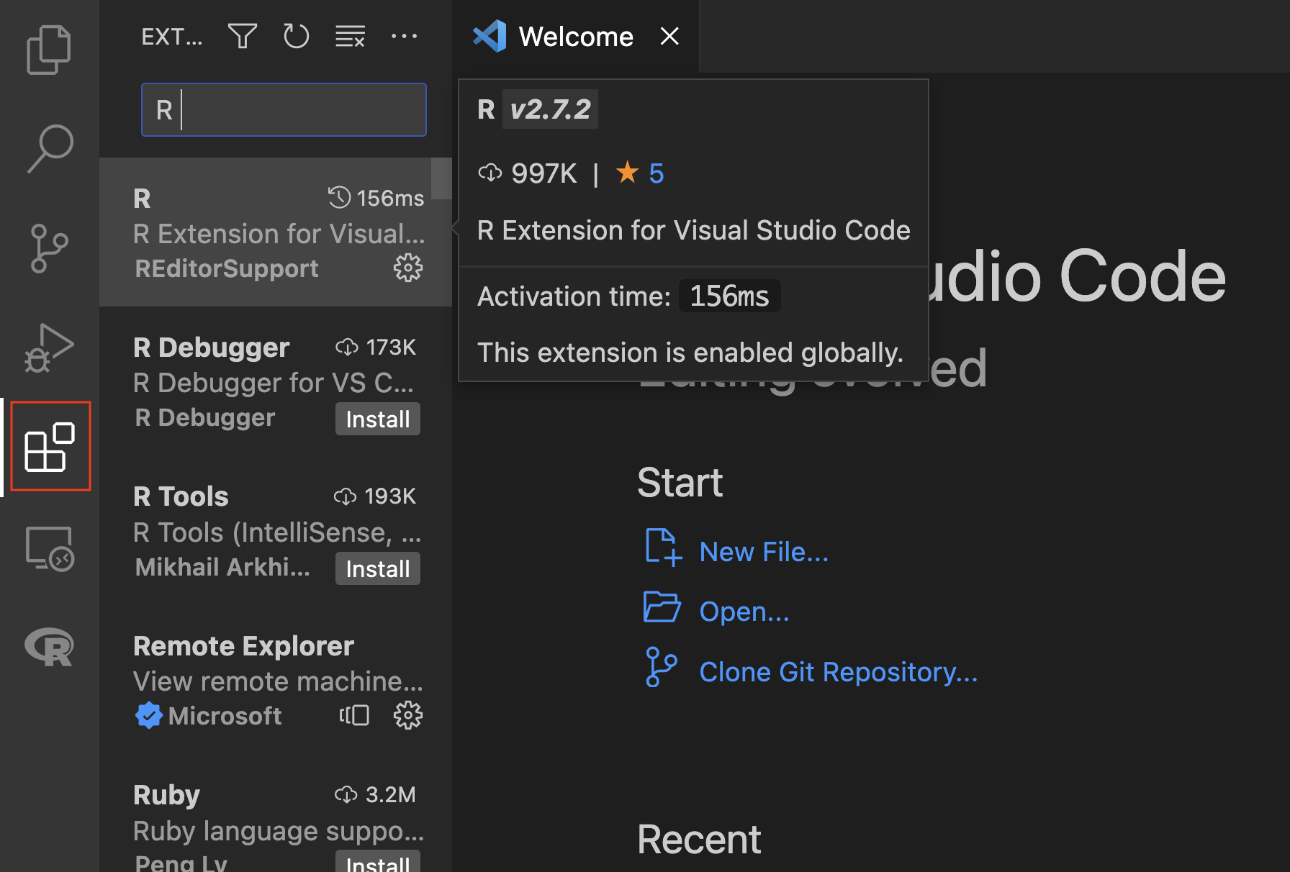Image resolution: width=1290 pixels, height=872 pixels.
Task: Click the Extensions icon in activity bar
Action: 50,447
